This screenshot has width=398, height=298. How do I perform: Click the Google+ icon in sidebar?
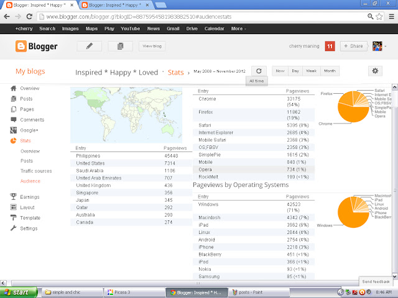(14, 130)
